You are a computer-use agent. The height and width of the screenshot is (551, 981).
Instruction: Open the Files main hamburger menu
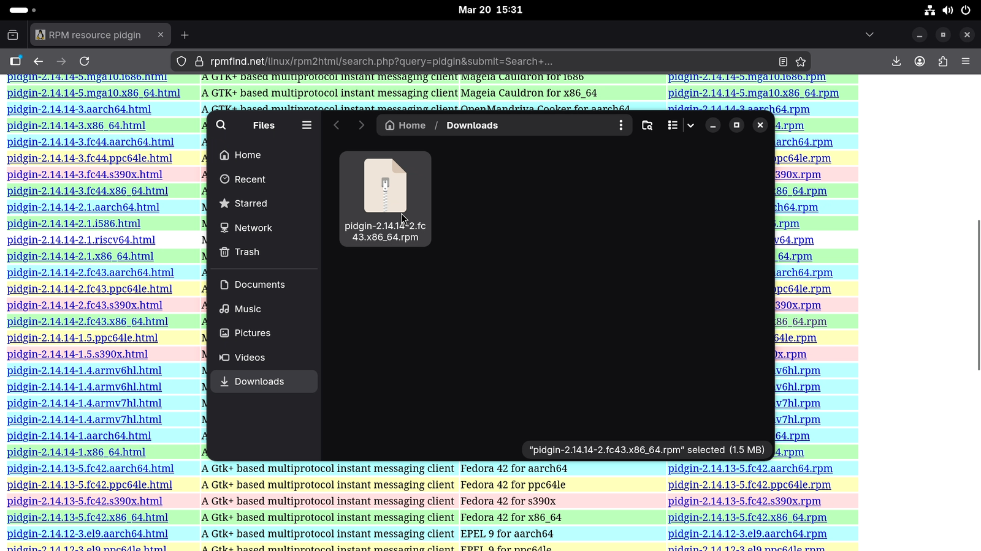tap(307, 125)
